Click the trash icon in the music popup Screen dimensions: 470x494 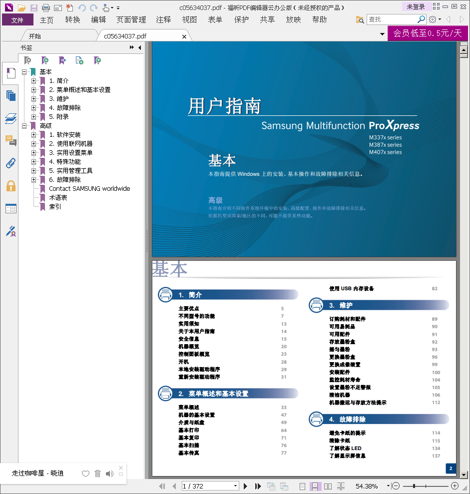98,474
